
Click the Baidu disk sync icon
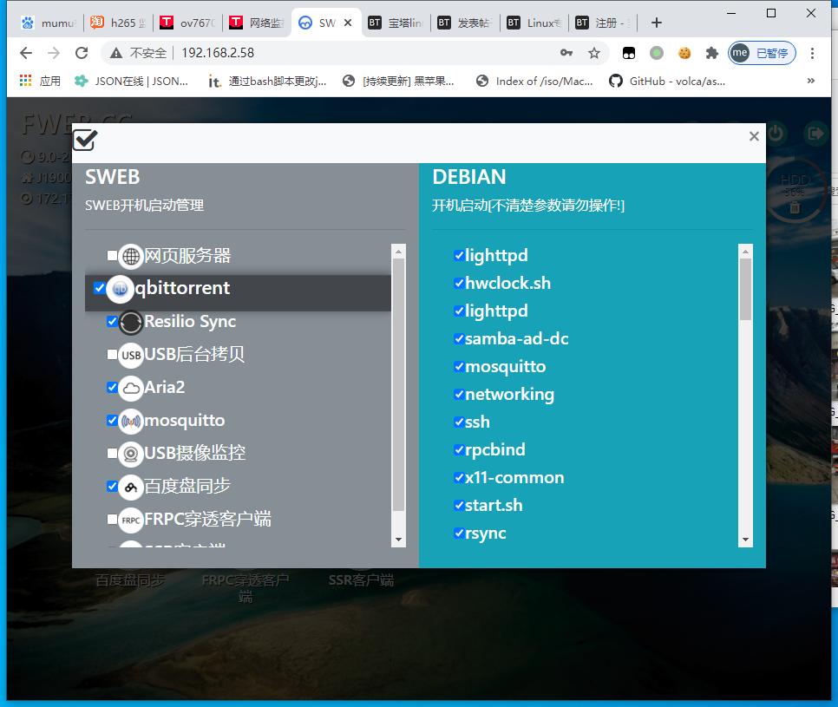[130, 487]
